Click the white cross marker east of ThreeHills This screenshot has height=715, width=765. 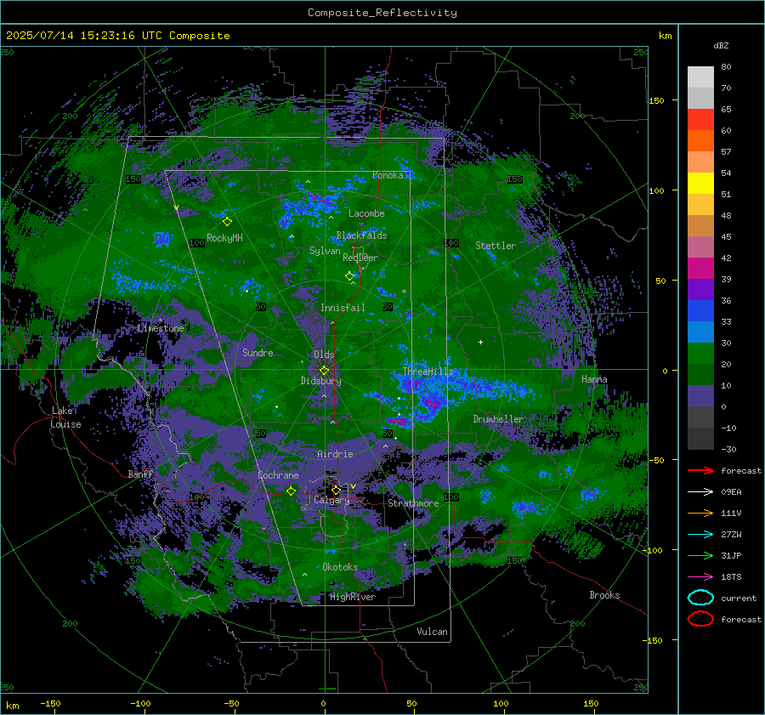tap(480, 342)
